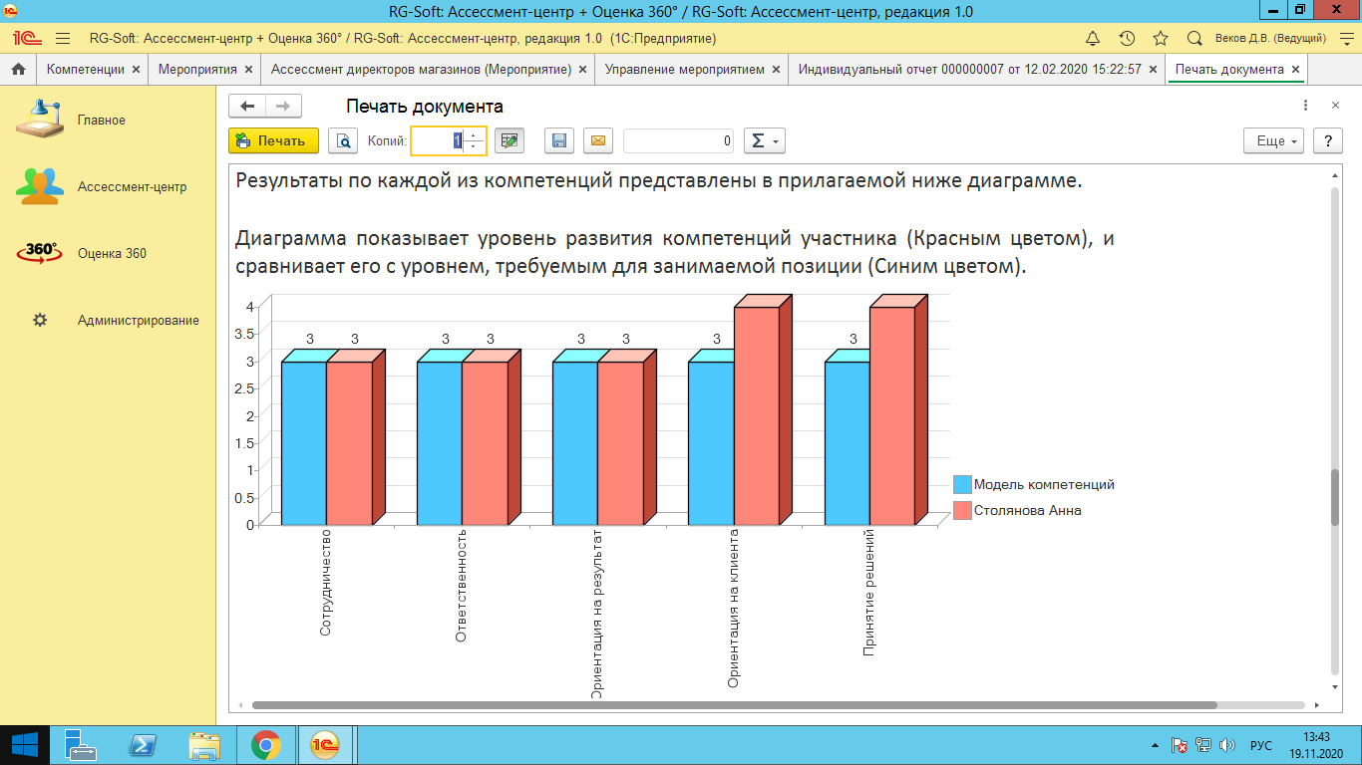Viewport: 1362px width, 765px height.
Task: Click the horizontal scrollbar of the document
Action: click(x=735, y=705)
